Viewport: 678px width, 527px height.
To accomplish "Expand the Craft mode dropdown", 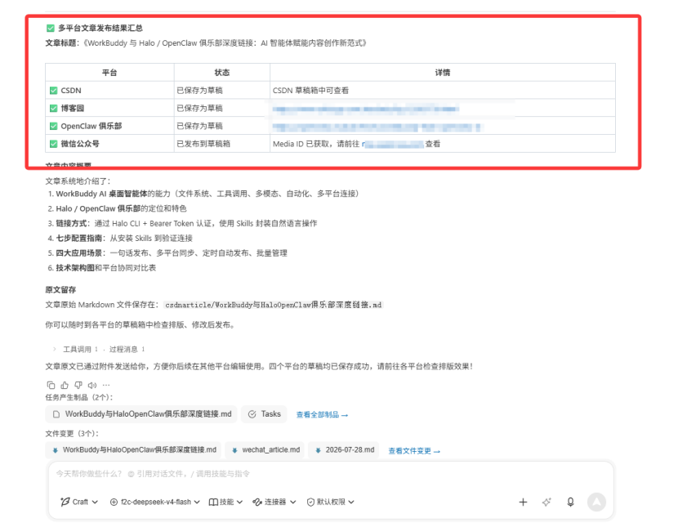I will click(x=79, y=502).
